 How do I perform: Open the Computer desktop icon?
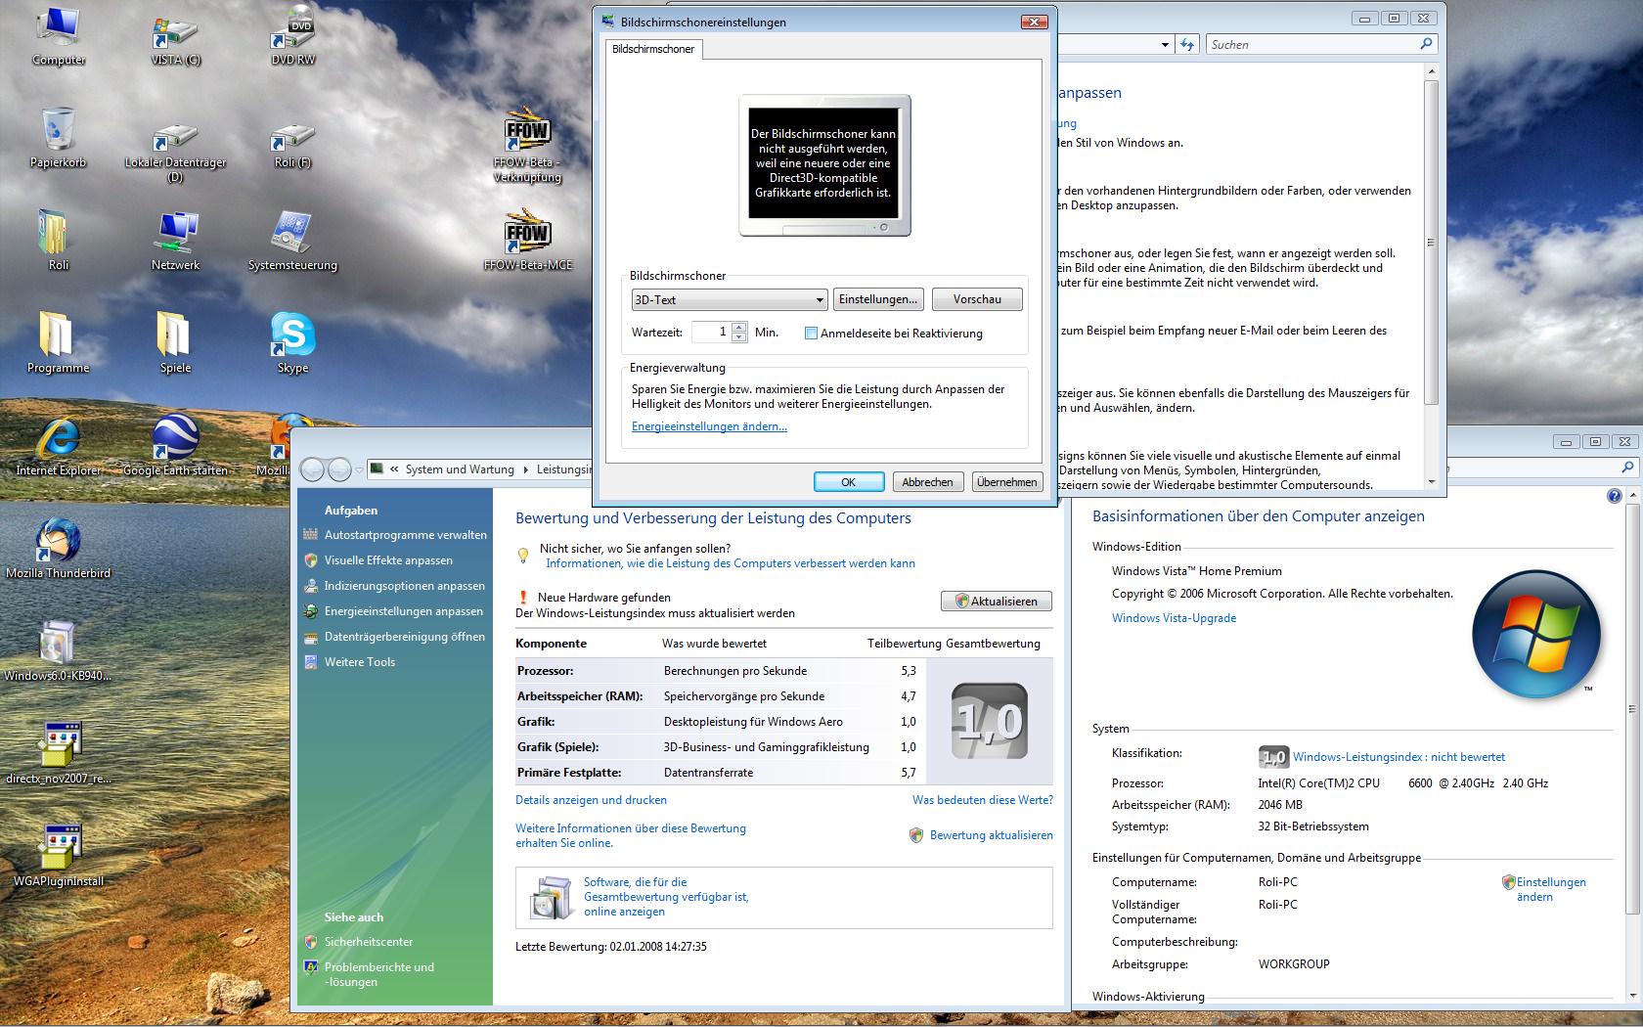coord(58,35)
